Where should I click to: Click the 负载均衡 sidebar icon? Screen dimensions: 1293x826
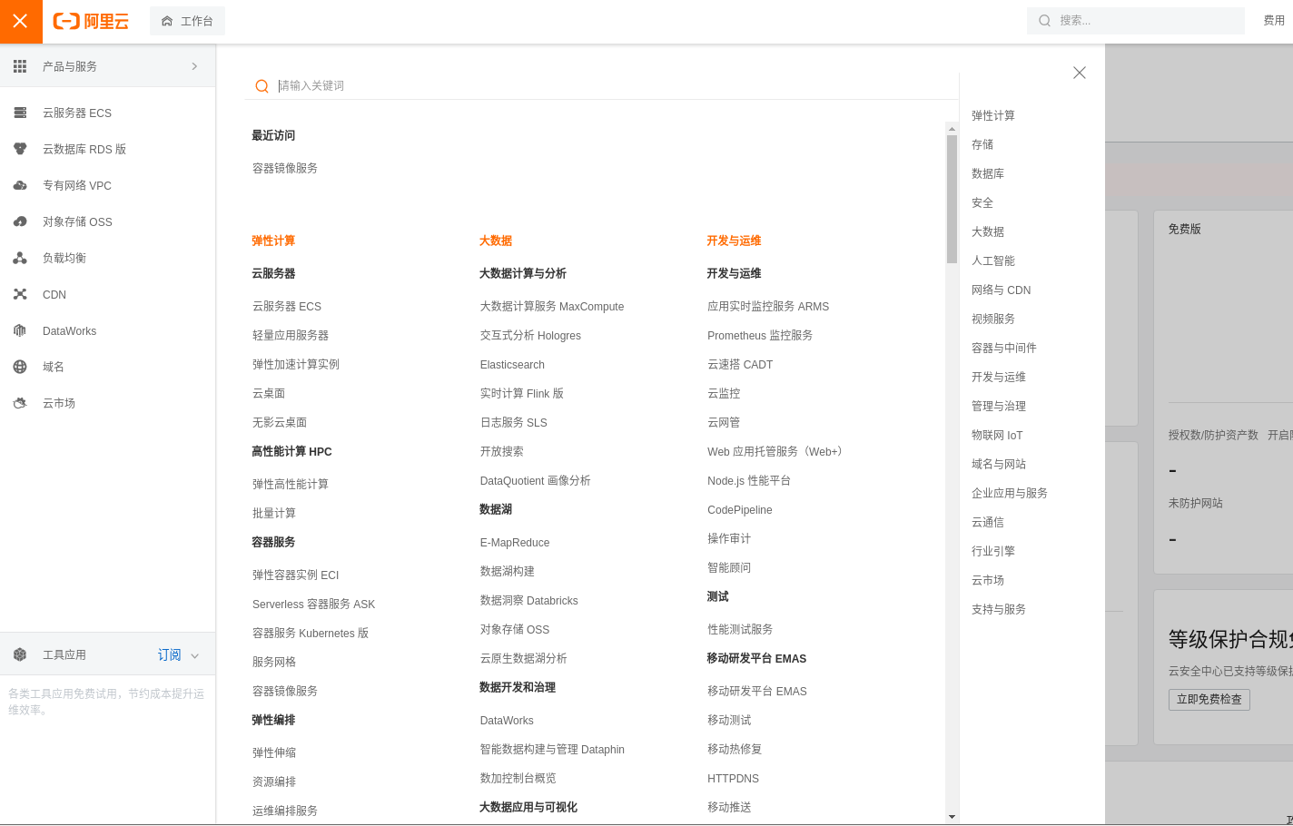[x=20, y=258]
